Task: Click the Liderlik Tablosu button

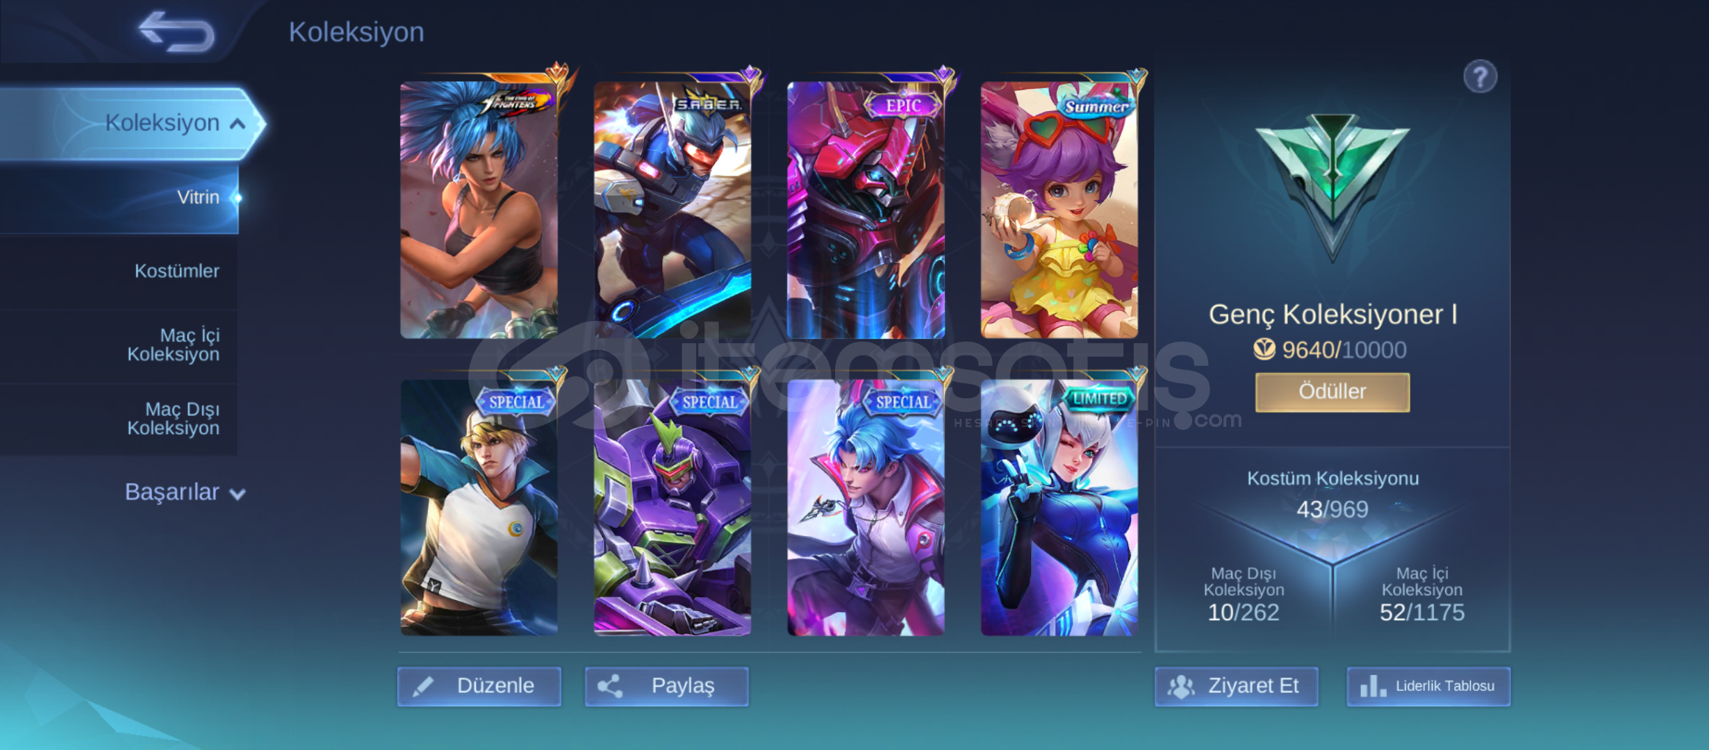Action: click(x=1428, y=686)
